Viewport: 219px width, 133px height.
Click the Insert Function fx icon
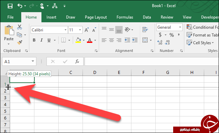(x=77, y=61)
